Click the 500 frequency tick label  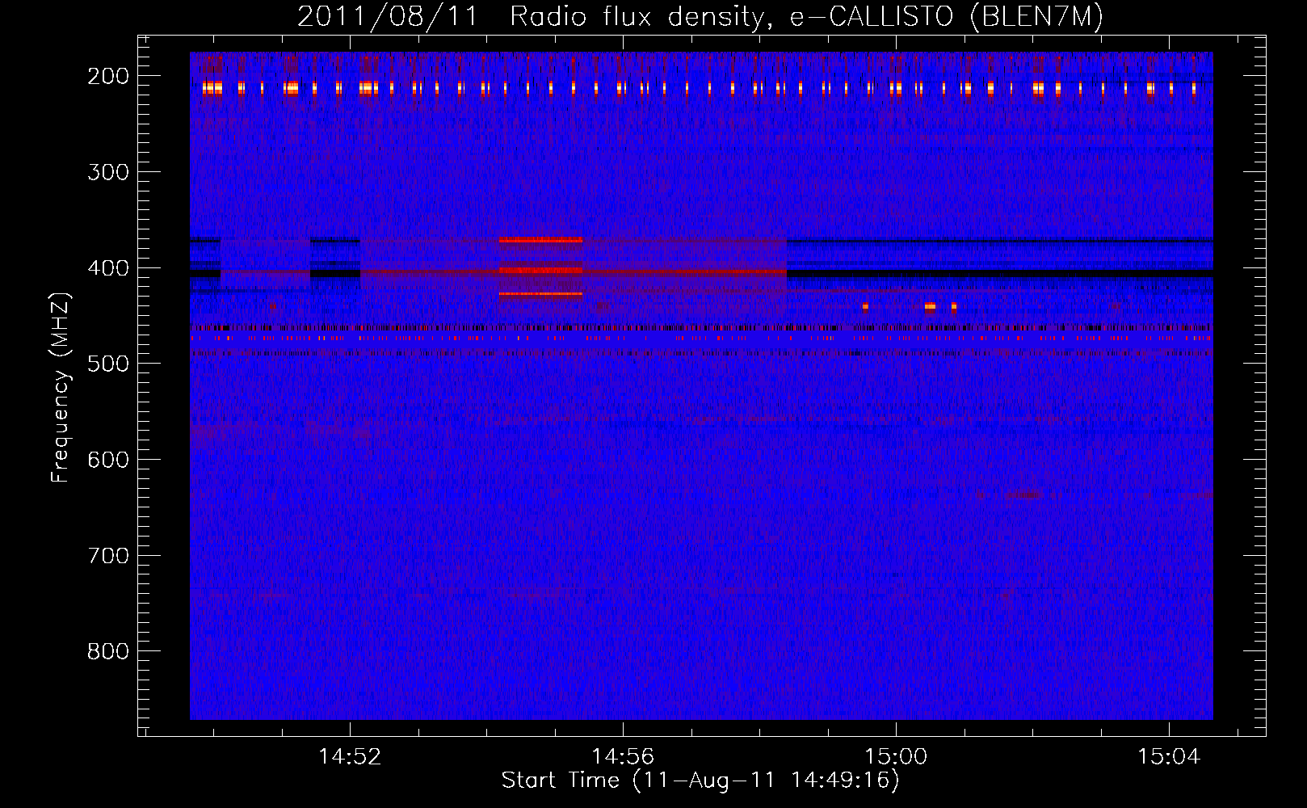tap(107, 364)
